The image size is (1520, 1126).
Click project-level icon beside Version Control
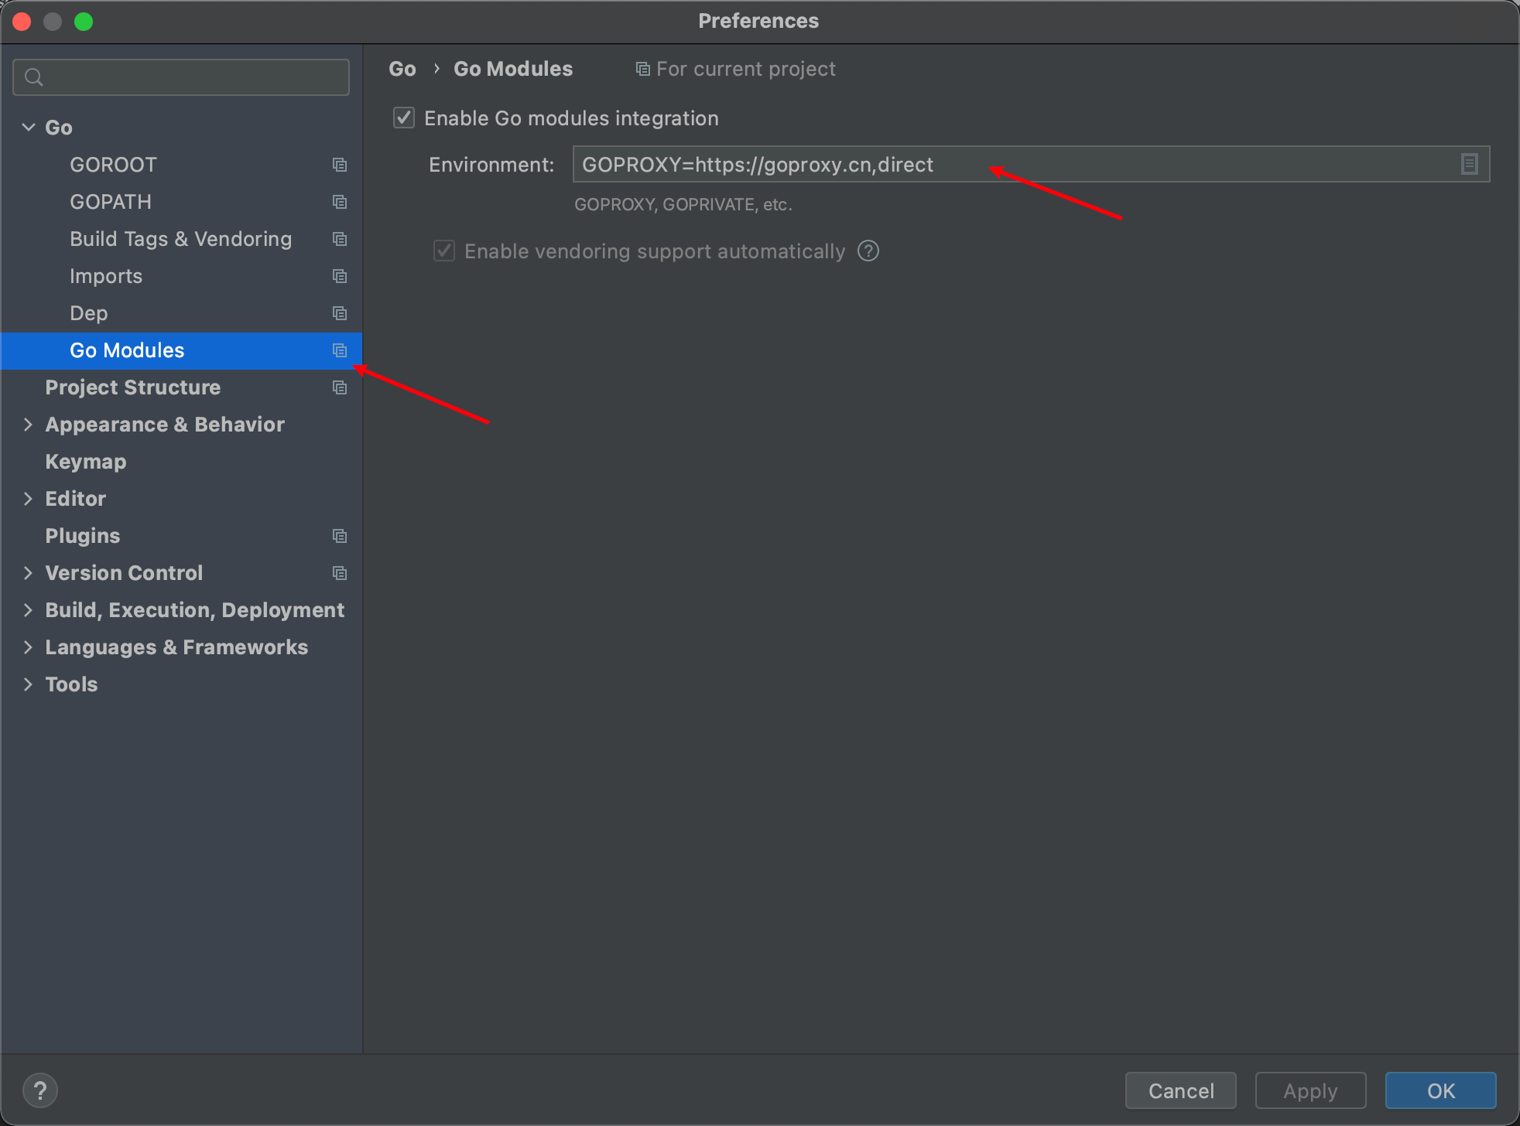(339, 573)
